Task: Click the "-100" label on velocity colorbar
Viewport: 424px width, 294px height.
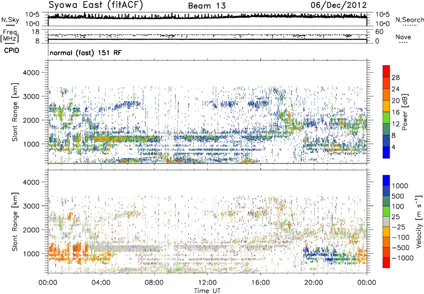Action: point(401,237)
